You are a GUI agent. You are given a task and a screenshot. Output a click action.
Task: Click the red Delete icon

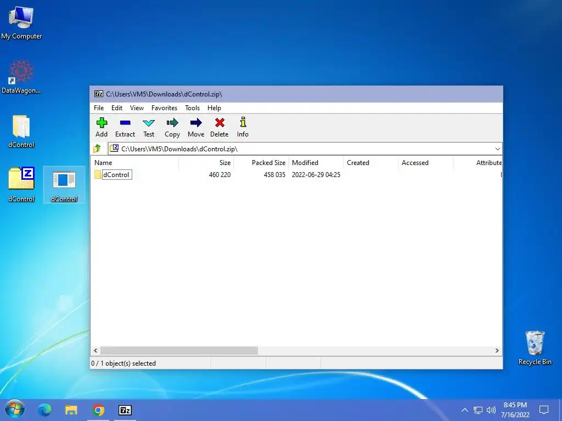[x=220, y=123]
